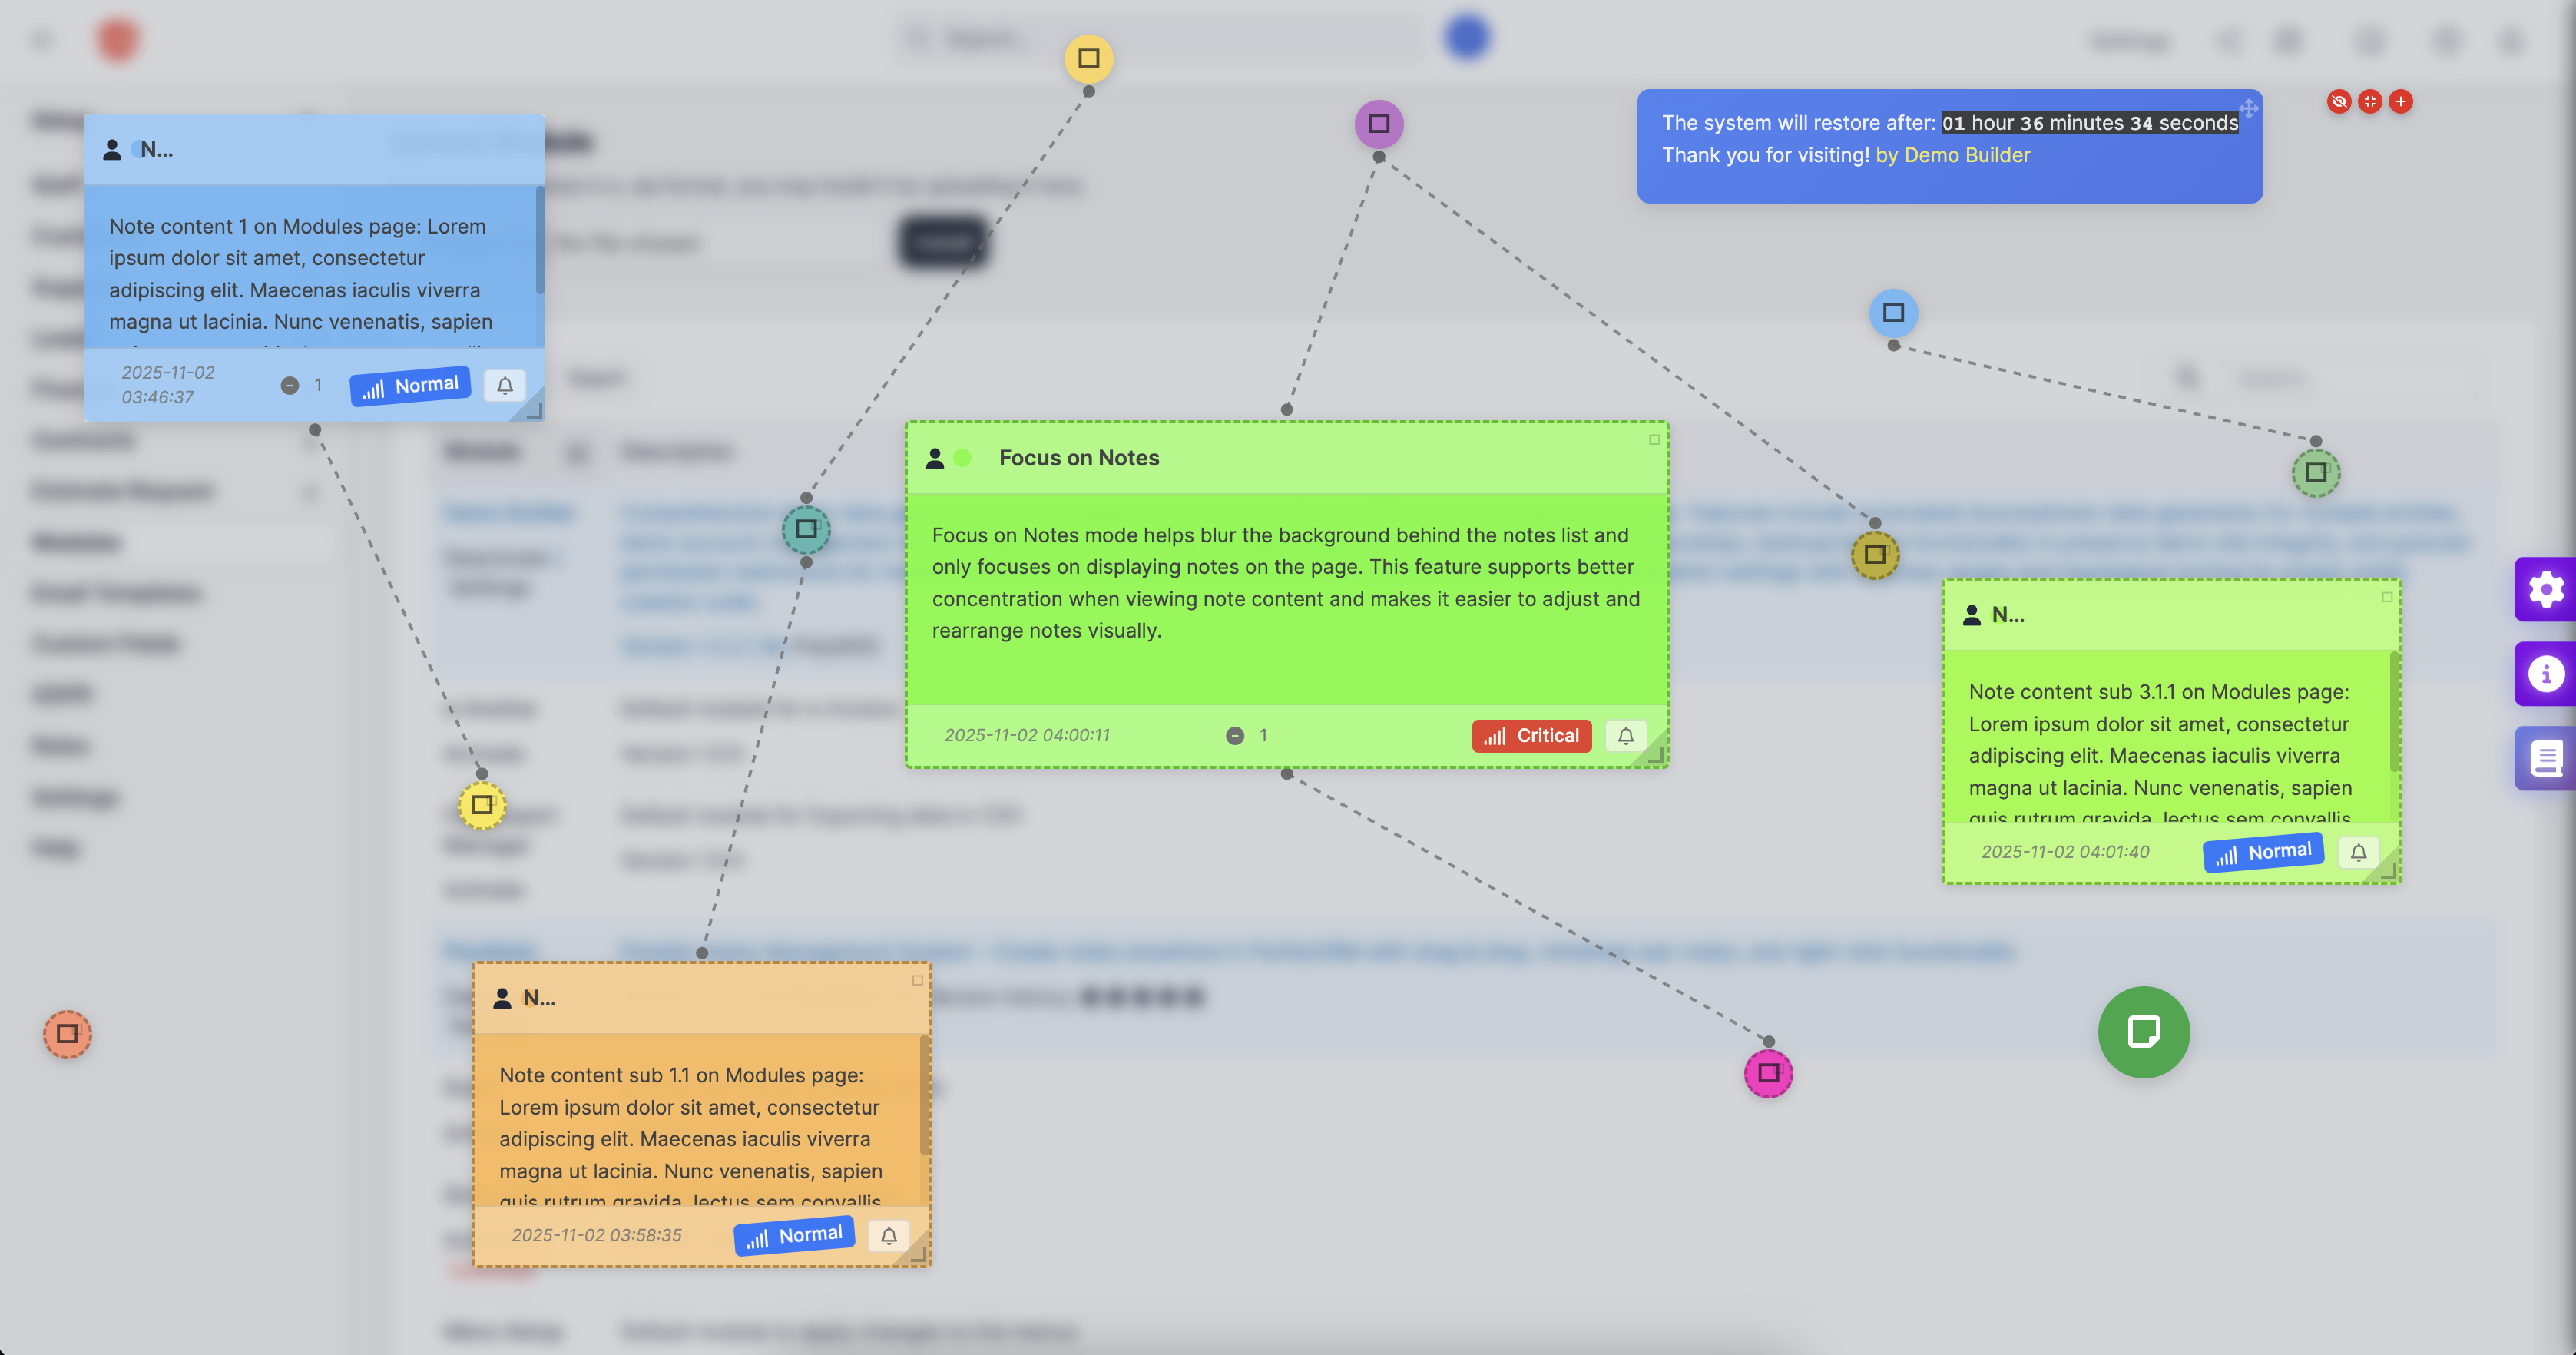Click the green add-note floating button
Viewport: 2576px width, 1355px height.
(2143, 1032)
